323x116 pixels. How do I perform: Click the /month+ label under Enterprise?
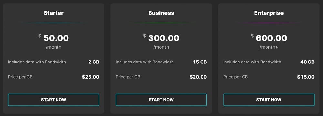point(269,47)
